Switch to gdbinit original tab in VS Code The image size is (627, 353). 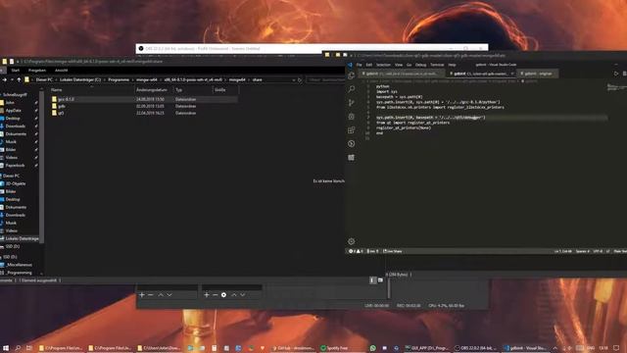point(538,74)
